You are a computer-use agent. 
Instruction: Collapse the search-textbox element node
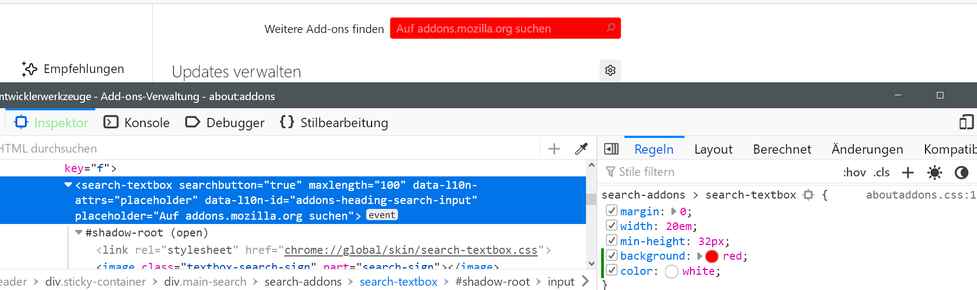pyautogui.click(x=68, y=185)
